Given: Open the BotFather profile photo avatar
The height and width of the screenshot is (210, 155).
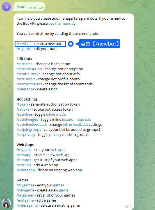Looking at the screenshot, I should pos(6,203).
